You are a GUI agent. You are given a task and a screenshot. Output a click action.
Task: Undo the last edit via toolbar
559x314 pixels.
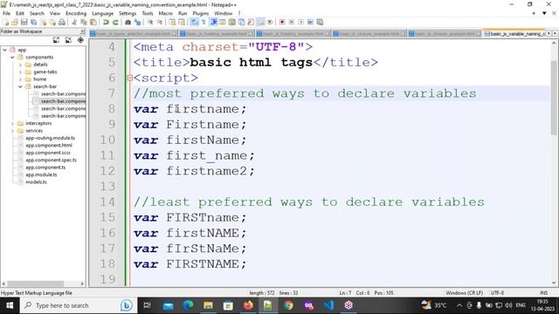click(x=106, y=22)
